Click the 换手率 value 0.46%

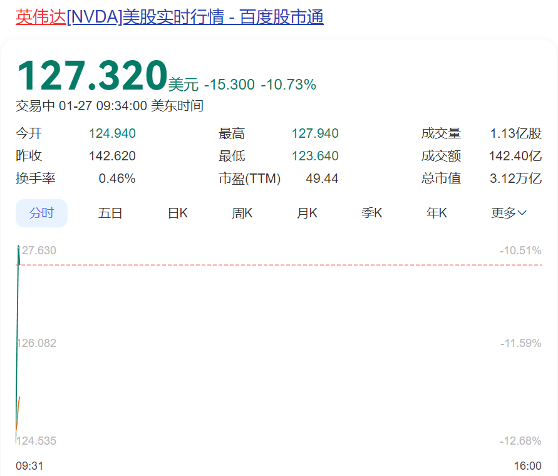pyautogui.click(x=117, y=178)
